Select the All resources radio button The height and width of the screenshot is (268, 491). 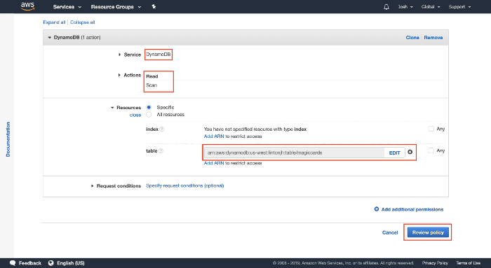149,114
